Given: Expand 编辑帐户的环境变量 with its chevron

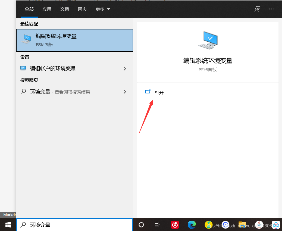Looking at the screenshot, I should pos(125,68).
